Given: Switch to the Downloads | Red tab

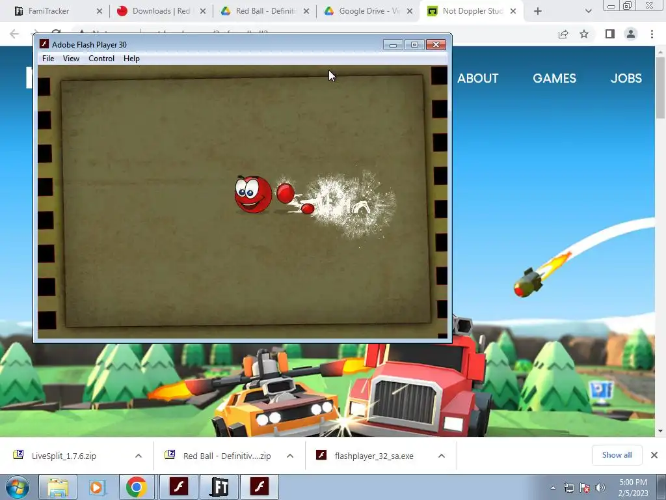Looking at the screenshot, I should (x=161, y=11).
